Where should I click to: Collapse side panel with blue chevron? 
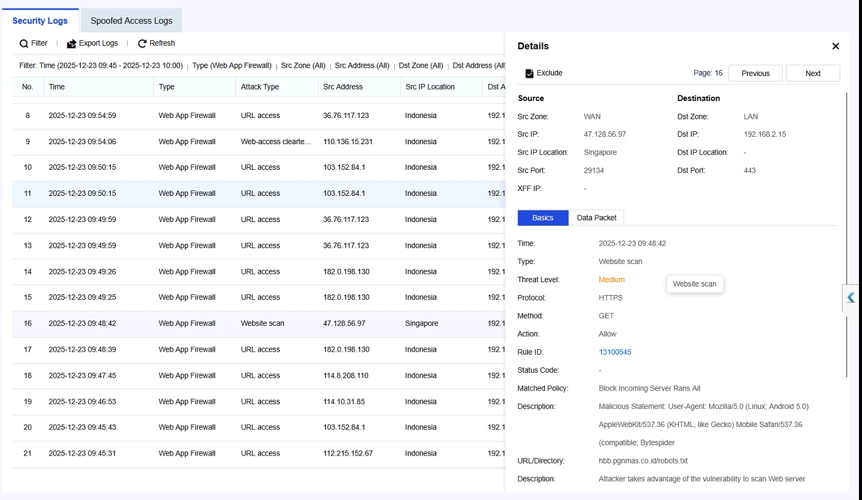tap(851, 298)
